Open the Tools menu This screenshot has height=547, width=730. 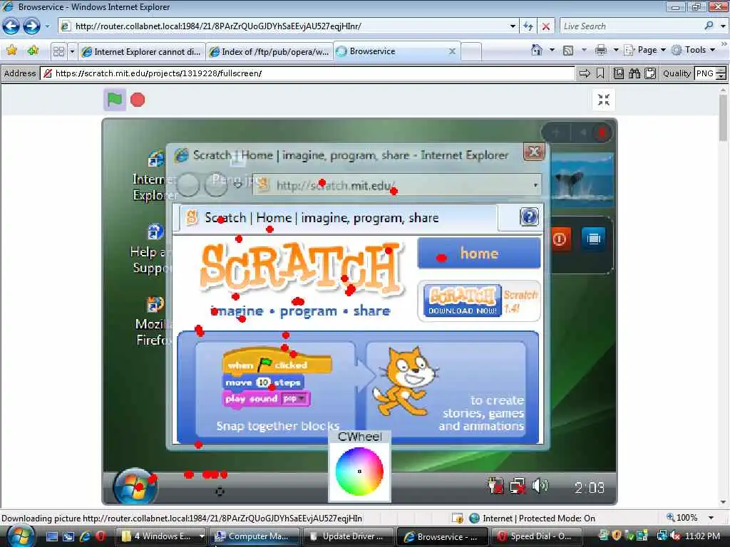694,50
